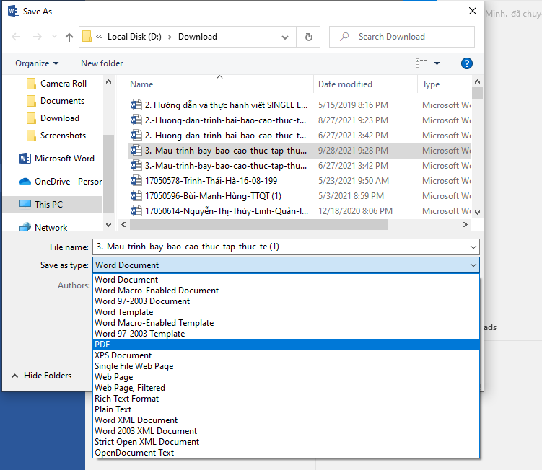Viewport: 542px width, 470px height.
Task: Expand the File name suggestions dropdown
Action: pyautogui.click(x=473, y=247)
